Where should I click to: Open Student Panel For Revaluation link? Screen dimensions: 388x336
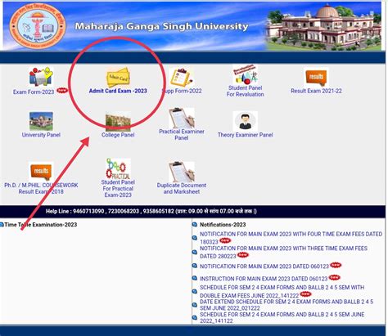[x=245, y=91]
